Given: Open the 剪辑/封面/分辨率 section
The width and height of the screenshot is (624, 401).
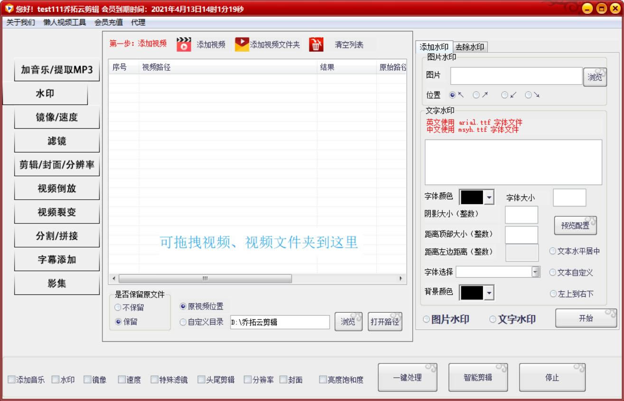Looking at the screenshot, I should pyautogui.click(x=57, y=165).
